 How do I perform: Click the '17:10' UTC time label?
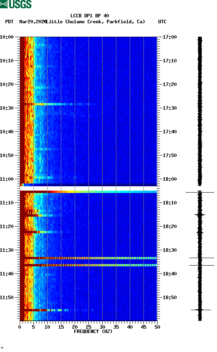169,61
